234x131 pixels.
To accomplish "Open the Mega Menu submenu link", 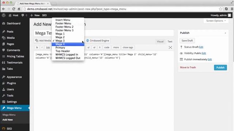I will pos(9,115).
